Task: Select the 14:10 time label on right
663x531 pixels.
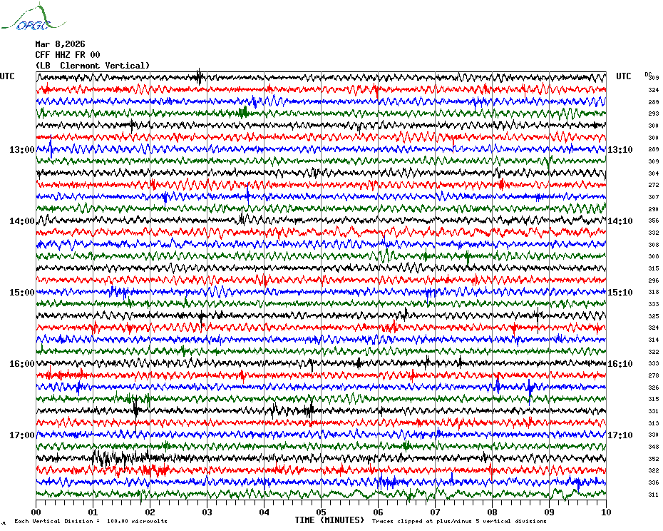Action: coord(620,221)
